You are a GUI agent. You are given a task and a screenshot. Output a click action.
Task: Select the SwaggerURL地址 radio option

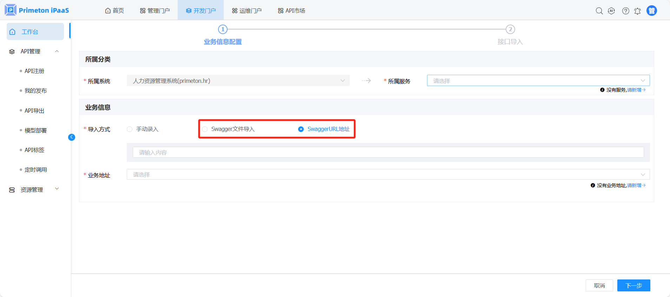[x=301, y=129]
